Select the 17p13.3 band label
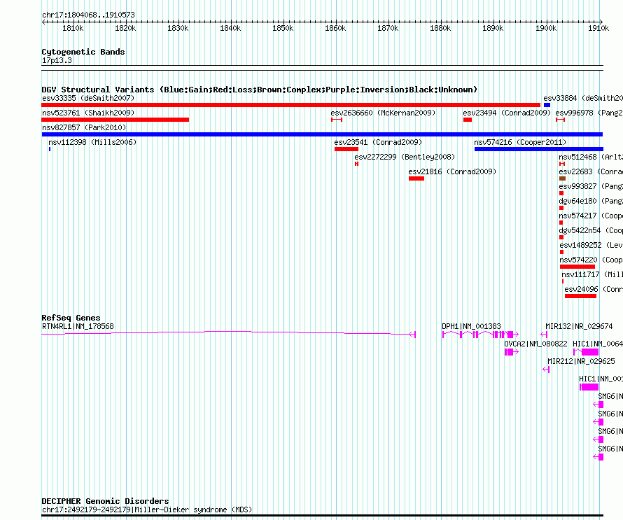623x520 pixels. 57,60
